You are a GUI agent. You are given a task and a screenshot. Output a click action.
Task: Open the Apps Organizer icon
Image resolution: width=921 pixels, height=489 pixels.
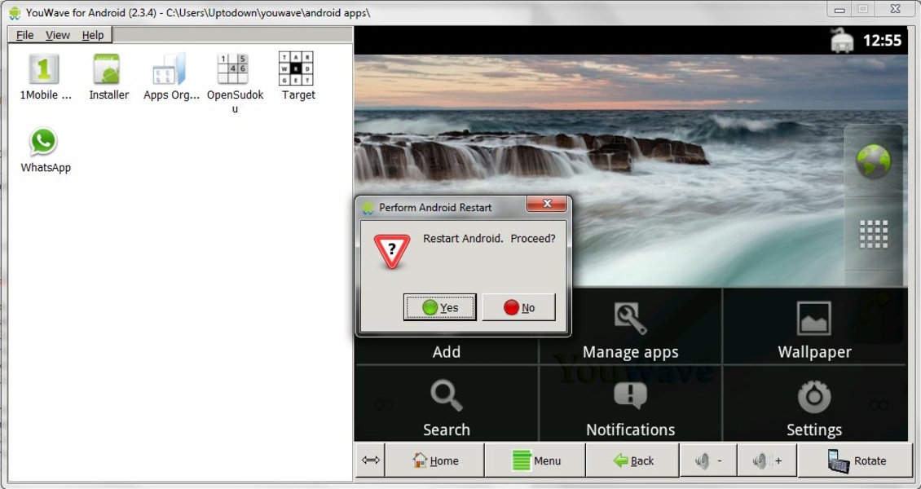[x=170, y=69]
